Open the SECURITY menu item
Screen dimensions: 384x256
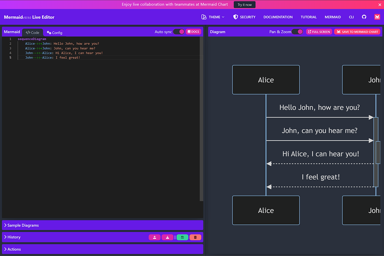click(244, 17)
